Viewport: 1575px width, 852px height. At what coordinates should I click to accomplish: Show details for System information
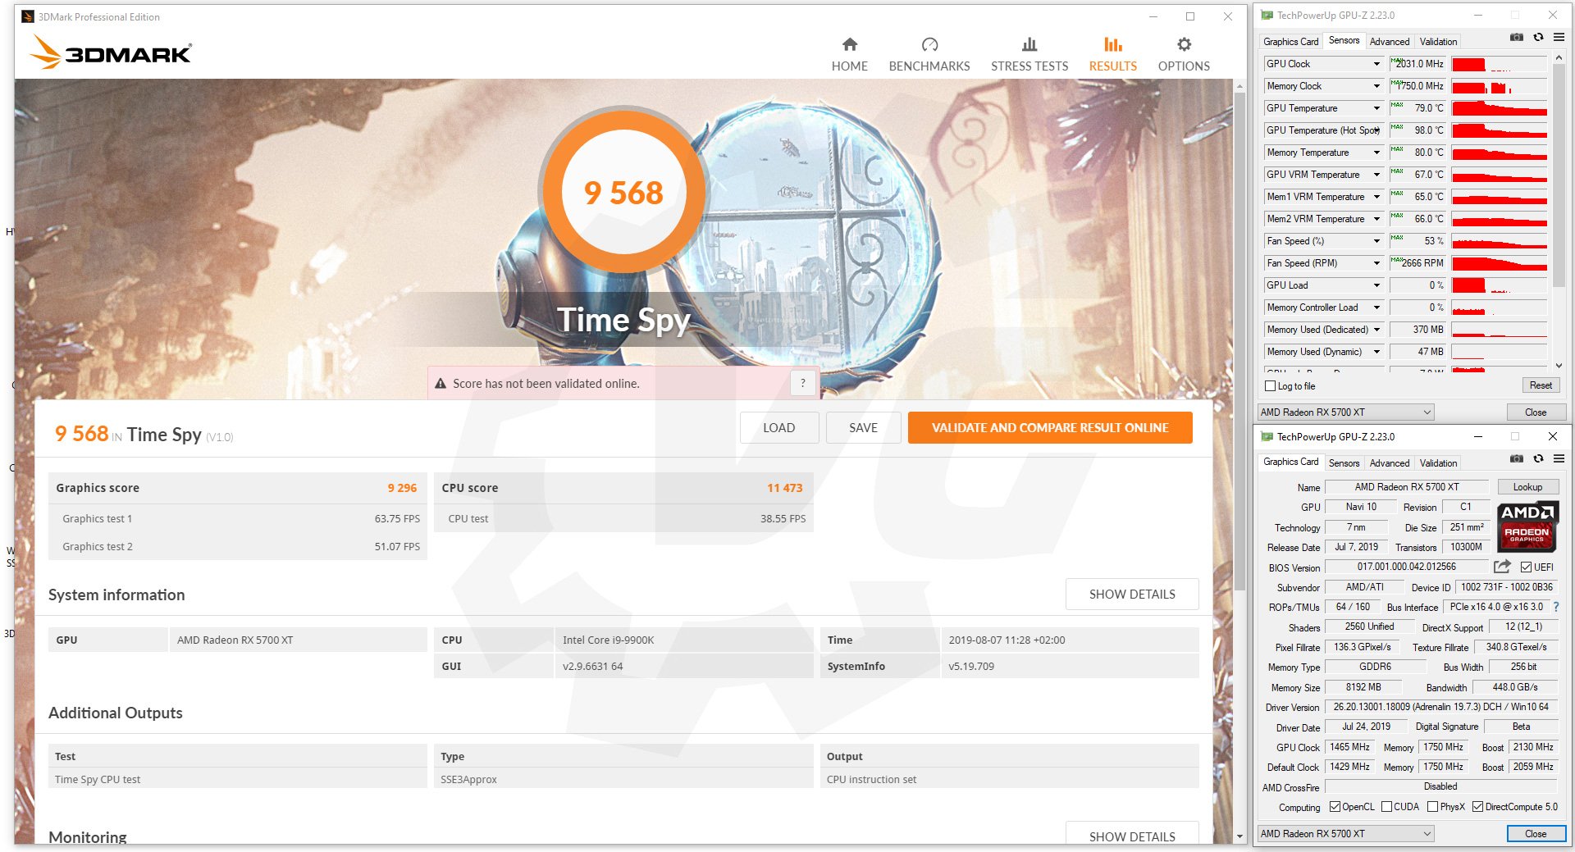pyautogui.click(x=1132, y=594)
